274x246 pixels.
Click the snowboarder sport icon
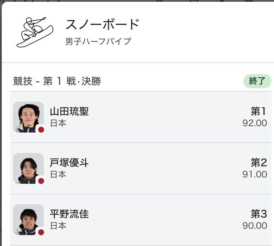click(x=34, y=32)
